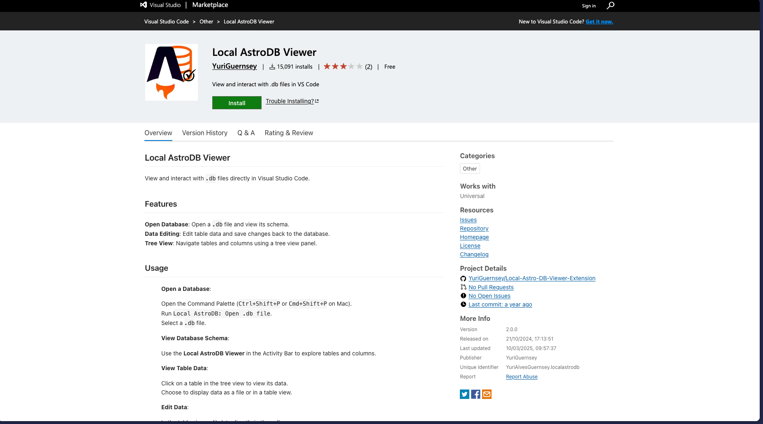Click the last commit clock icon
This screenshot has height=424, width=763.
coord(463,304)
